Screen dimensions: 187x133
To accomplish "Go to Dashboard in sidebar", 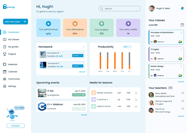I will pyautogui.click(x=11, y=32).
